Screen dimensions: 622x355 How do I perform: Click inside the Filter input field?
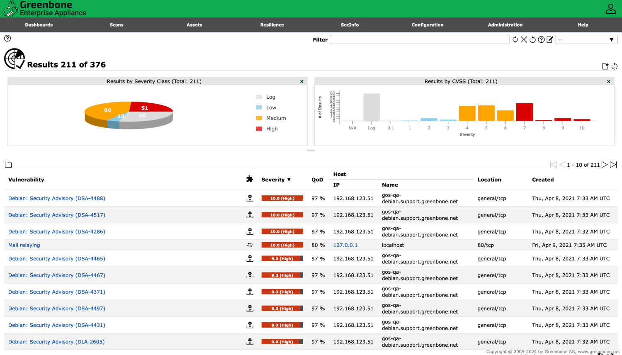coord(420,39)
